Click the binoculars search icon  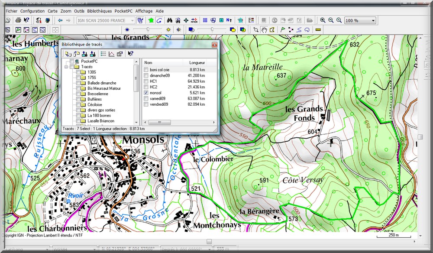pyautogui.click(x=170, y=20)
